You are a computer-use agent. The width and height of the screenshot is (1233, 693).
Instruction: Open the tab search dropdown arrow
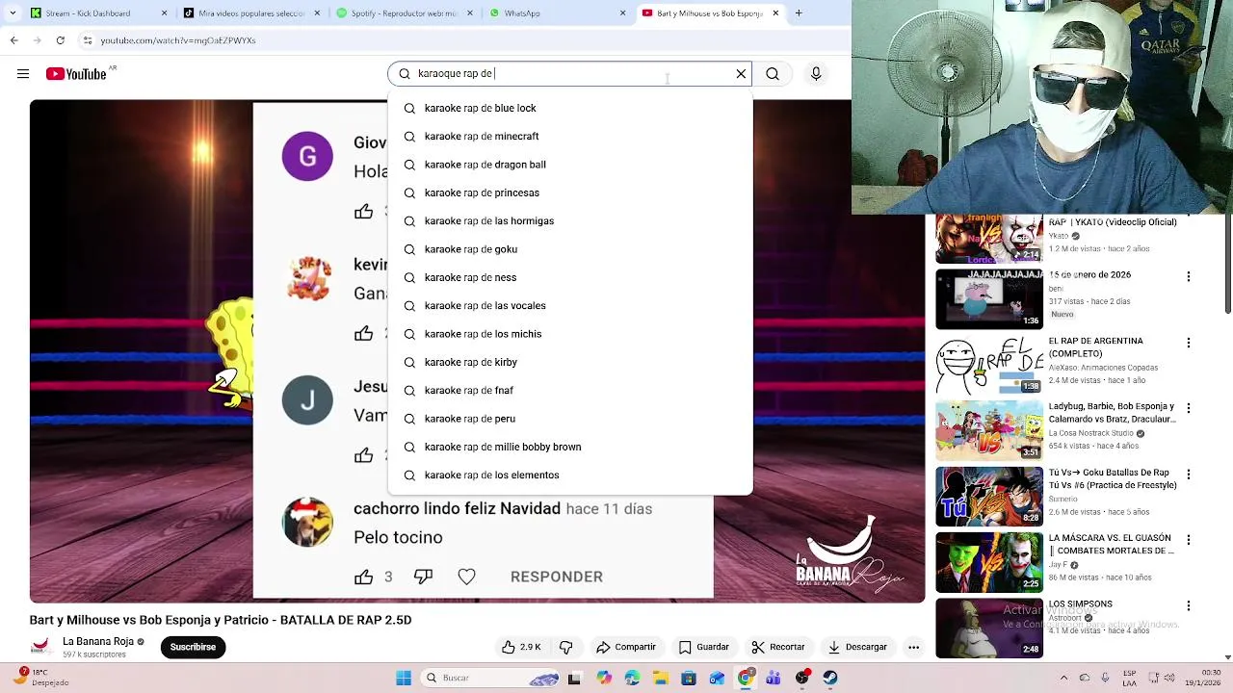coord(12,13)
